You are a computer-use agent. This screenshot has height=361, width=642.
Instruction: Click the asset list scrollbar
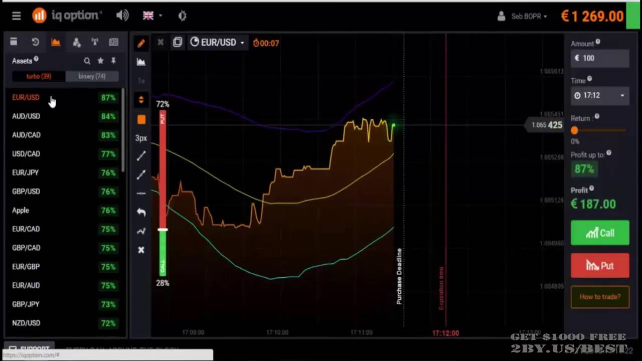pos(123,130)
